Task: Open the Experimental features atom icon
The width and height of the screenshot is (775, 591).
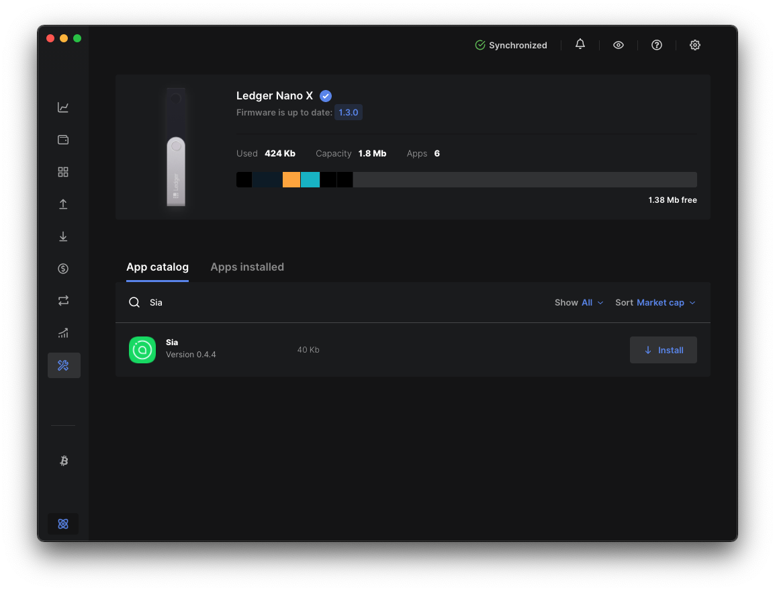Action: coord(63,524)
